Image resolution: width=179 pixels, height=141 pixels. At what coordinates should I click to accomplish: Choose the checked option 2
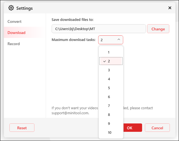coord(111,61)
